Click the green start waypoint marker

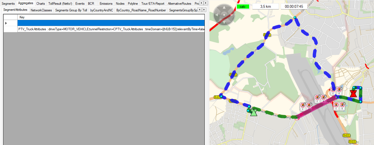pyautogui.click(x=254, y=112)
